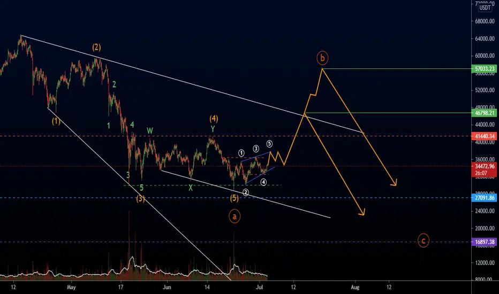Select the green X wave label

tap(190, 188)
